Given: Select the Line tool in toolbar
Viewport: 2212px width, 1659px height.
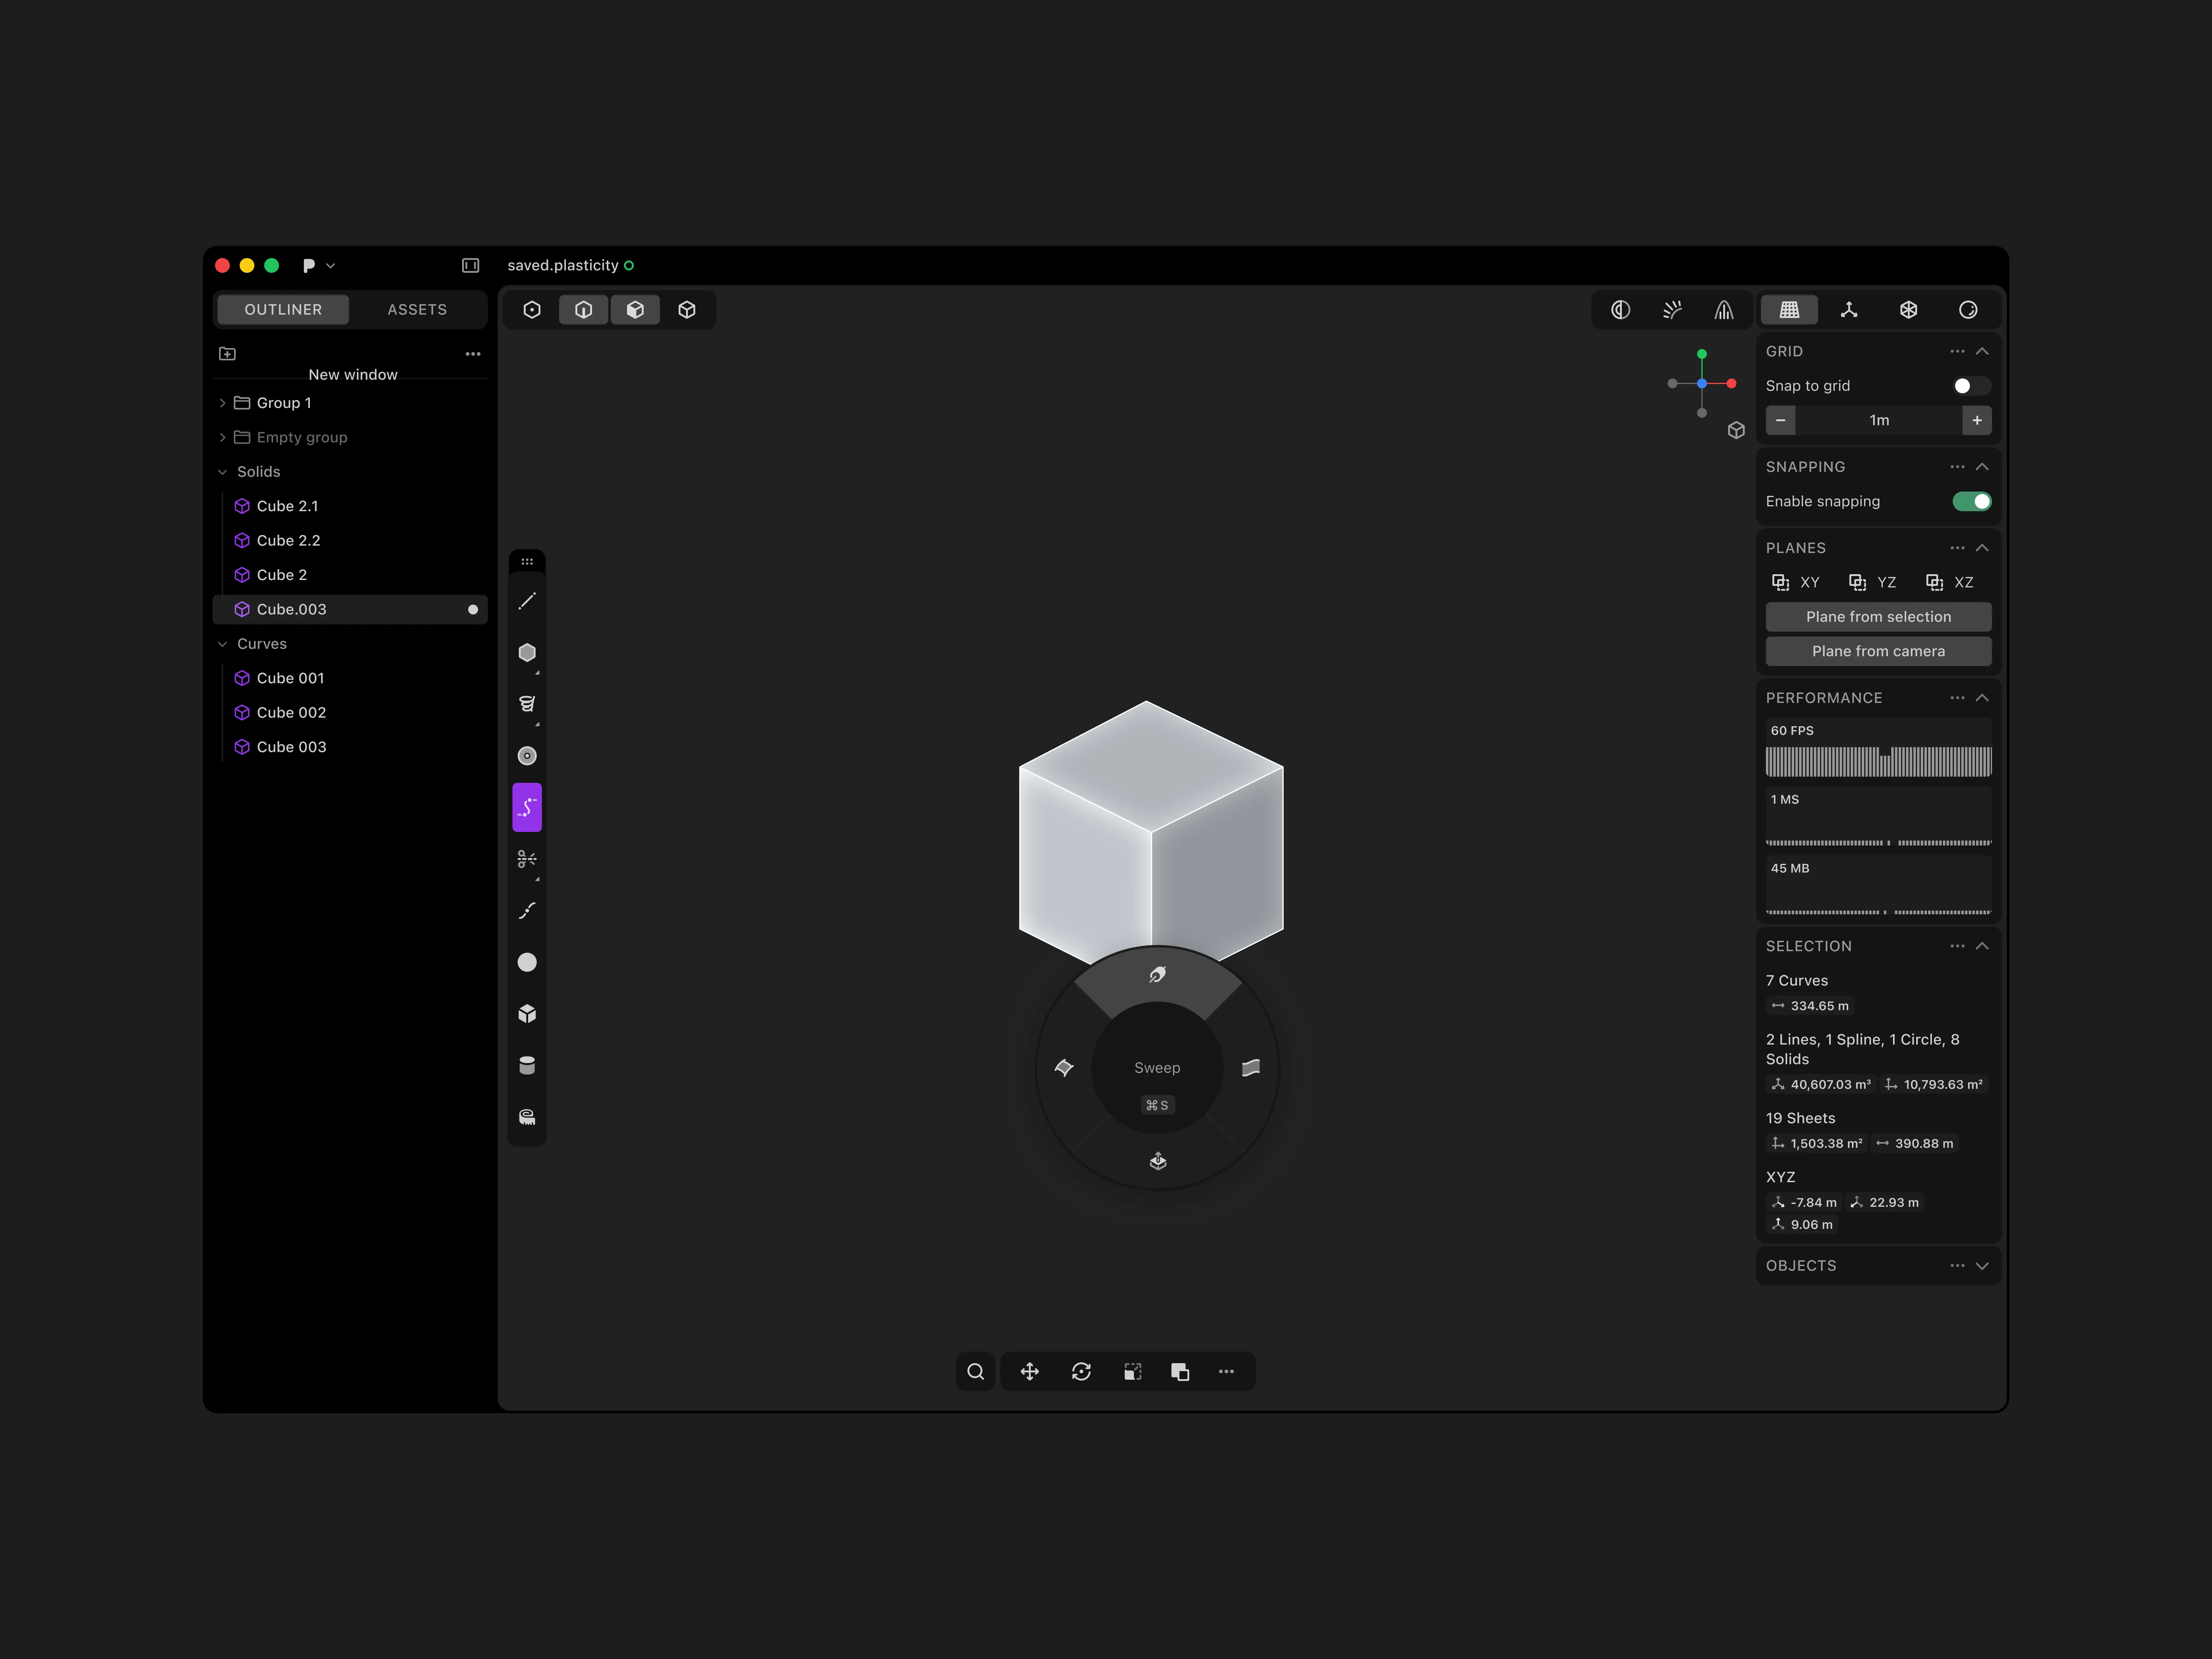Looking at the screenshot, I should coord(527,601).
